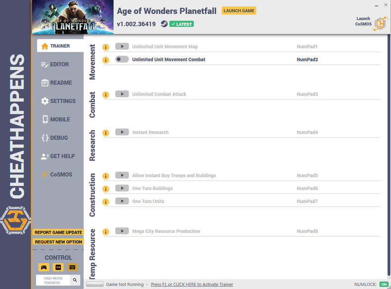Screen dimensions: 391x289
Task: Click the activate trainer link
Action: (x=192, y=285)
